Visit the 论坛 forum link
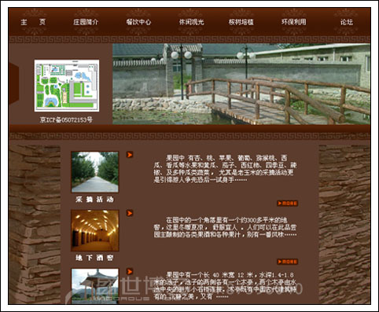379x312 pixels. point(347,22)
